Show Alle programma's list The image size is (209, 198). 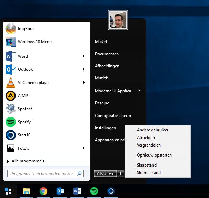28,161
